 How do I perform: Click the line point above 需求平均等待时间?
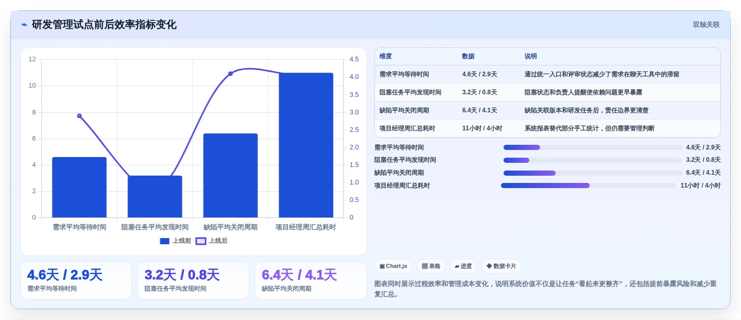tap(79, 116)
